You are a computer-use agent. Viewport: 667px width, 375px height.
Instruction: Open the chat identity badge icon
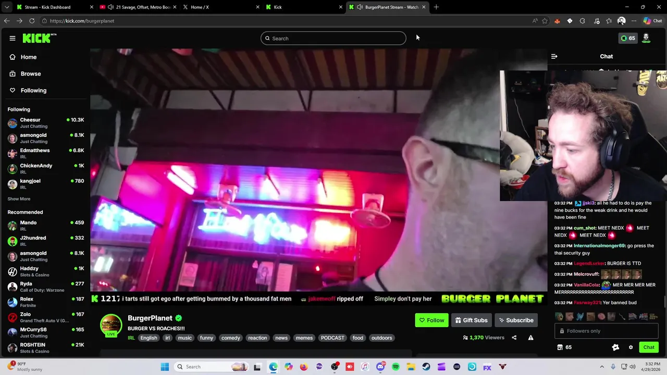tap(615, 347)
